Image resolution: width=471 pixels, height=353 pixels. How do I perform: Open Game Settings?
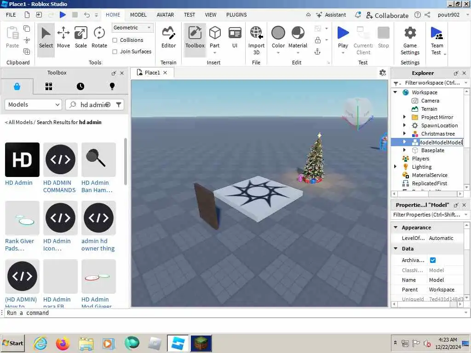coord(410,40)
